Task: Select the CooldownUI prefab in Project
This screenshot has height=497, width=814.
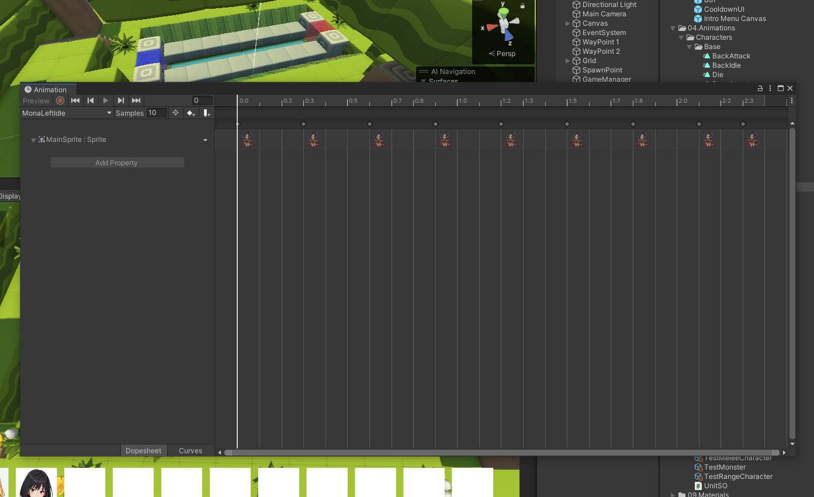Action: click(x=724, y=9)
